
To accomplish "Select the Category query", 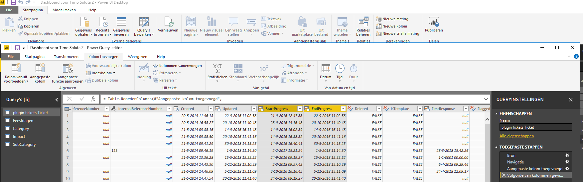I will [31, 129].
